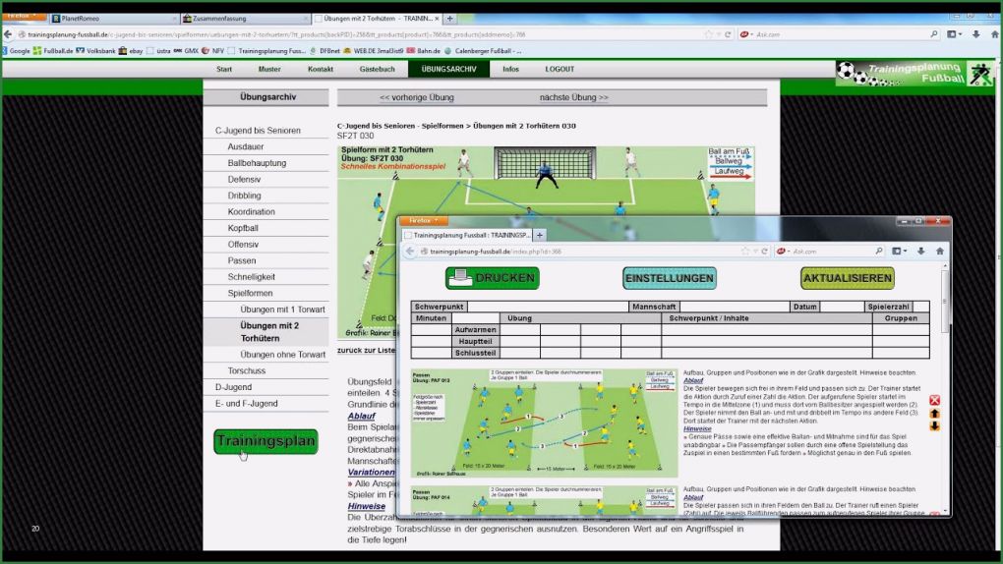Open the Volksbank bookmark
This screenshot has height=564, width=1003.
(x=96, y=50)
